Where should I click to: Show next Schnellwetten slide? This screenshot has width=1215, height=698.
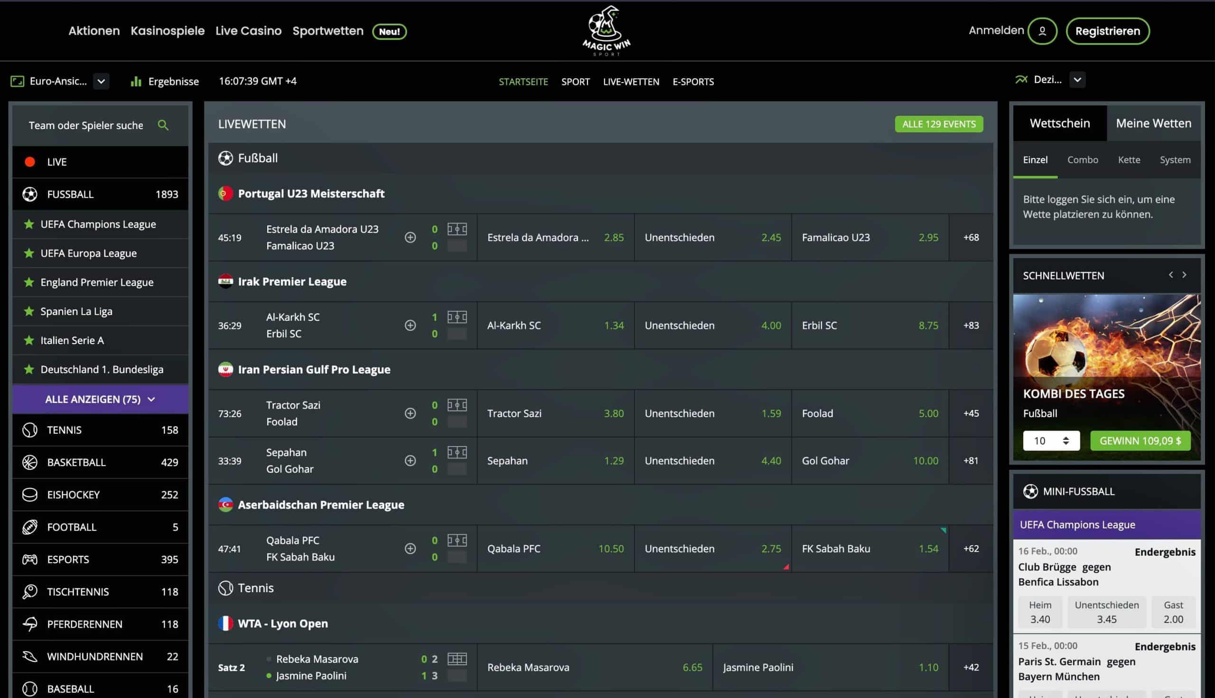point(1184,275)
